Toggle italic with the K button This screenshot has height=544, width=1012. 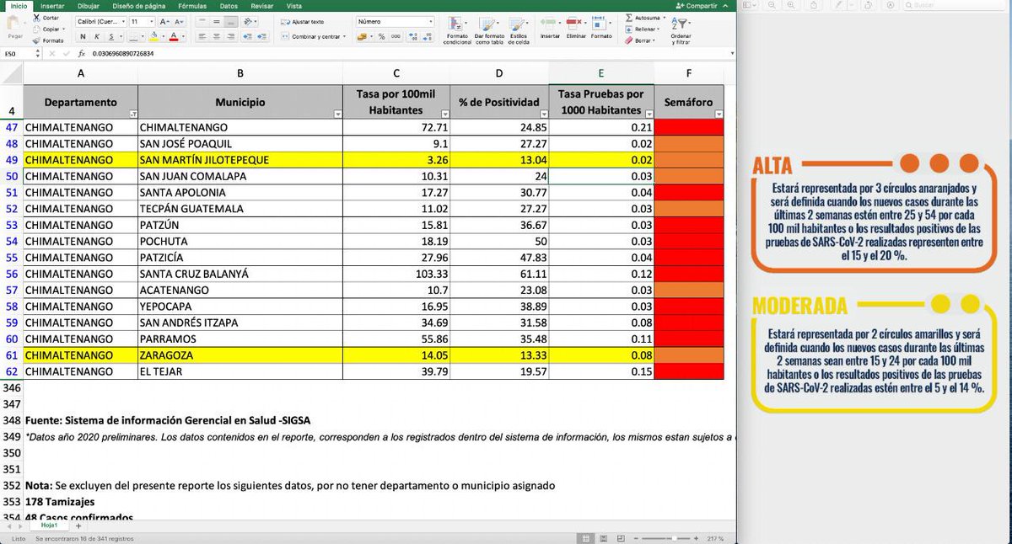click(x=95, y=37)
